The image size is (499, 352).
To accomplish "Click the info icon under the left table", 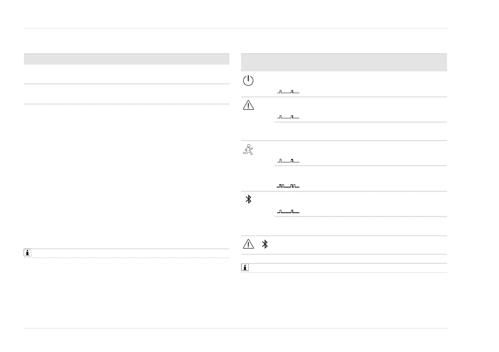I will [x=28, y=253].
